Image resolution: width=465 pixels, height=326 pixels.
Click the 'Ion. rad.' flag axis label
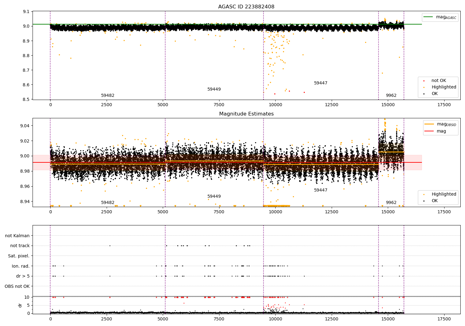21,266
